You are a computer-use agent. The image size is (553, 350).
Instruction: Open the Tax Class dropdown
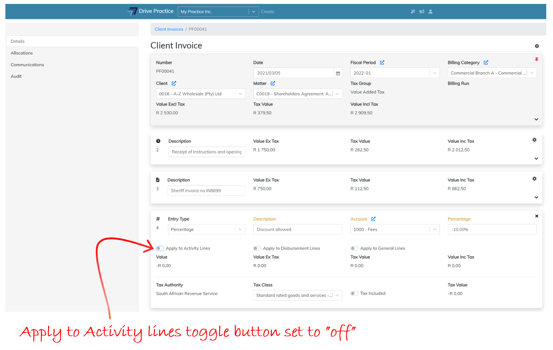298,296
